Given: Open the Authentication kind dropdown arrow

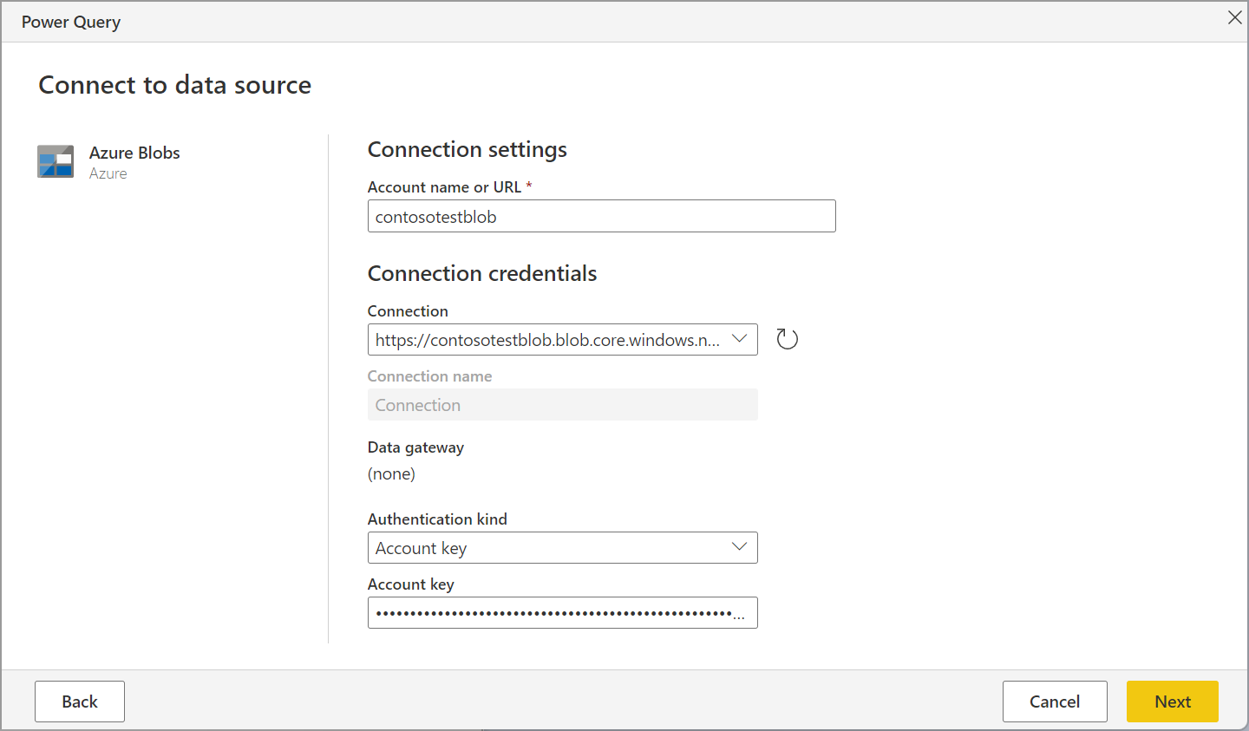Looking at the screenshot, I should [739, 547].
